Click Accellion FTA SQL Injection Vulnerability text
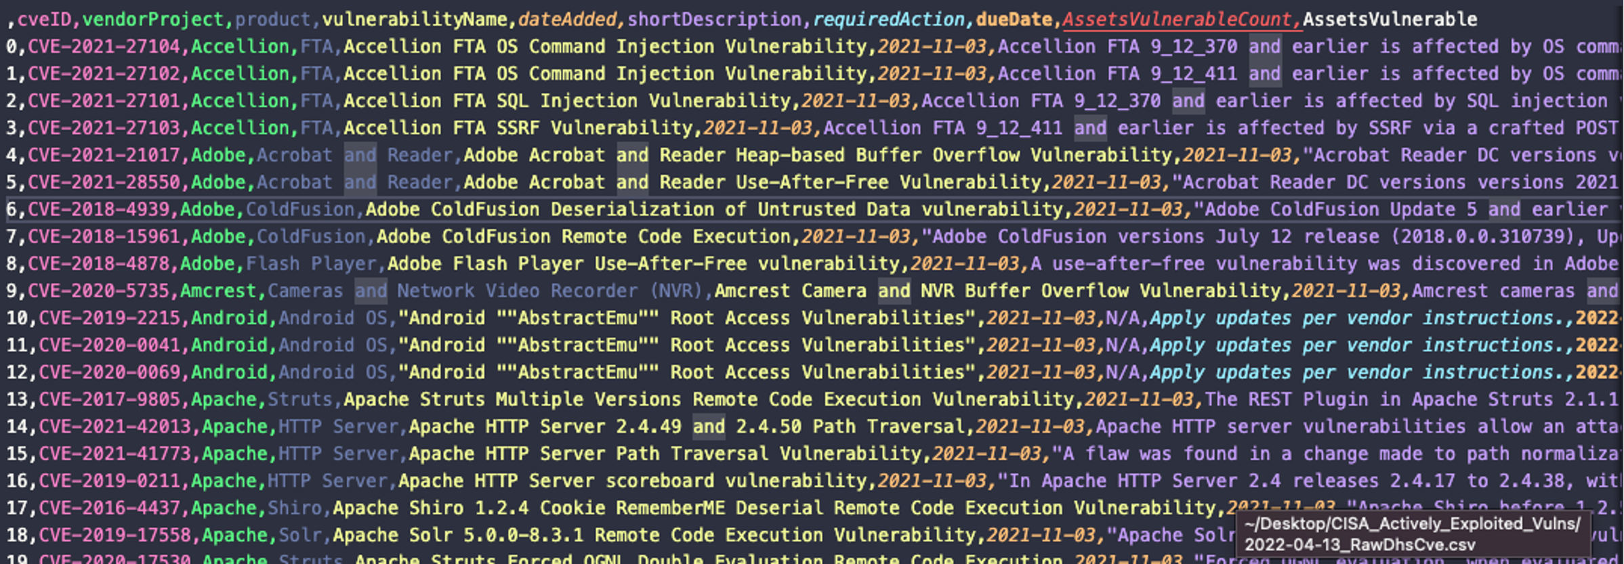The height and width of the screenshot is (564, 1624). pos(567,101)
